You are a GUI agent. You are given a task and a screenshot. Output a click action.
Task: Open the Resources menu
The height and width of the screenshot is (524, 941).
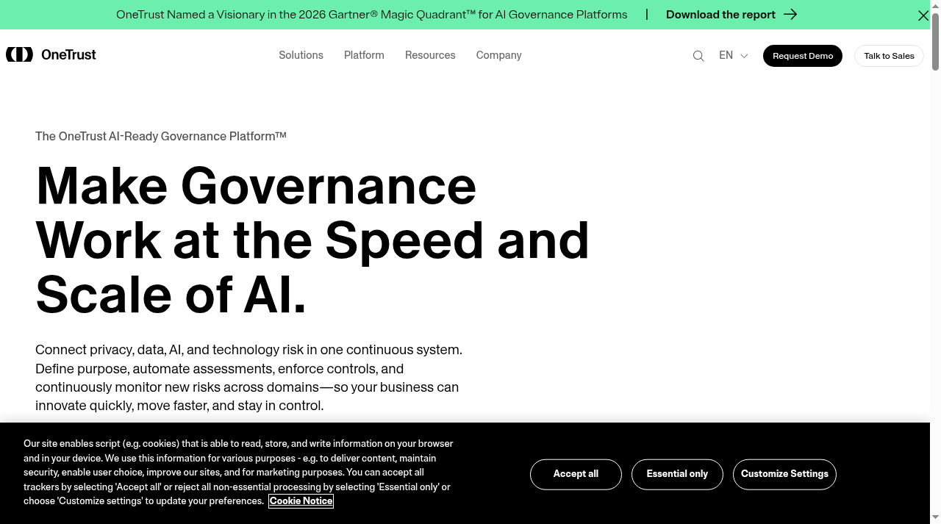coord(430,55)
